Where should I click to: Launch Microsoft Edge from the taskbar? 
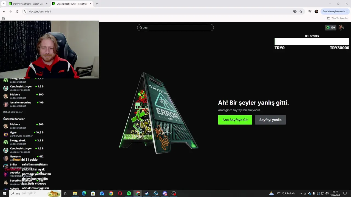(x=84, y=193)
